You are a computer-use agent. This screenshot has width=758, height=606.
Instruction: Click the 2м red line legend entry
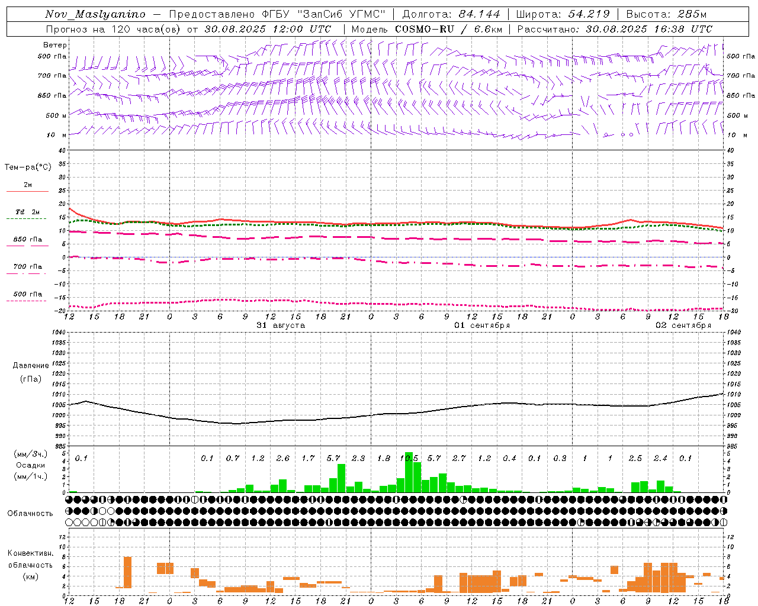pyautogui.click(x=28, y=185)
